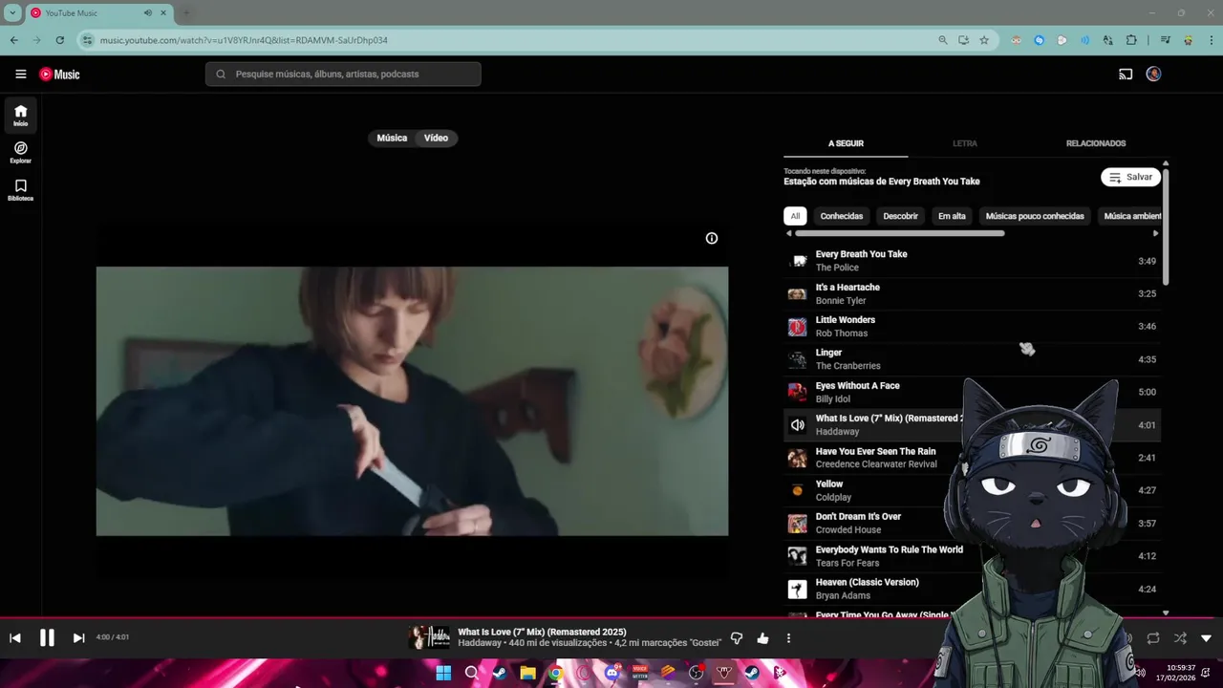
Task: Click the chips horizontal scrollbar
Action: (x=899, y=233)
